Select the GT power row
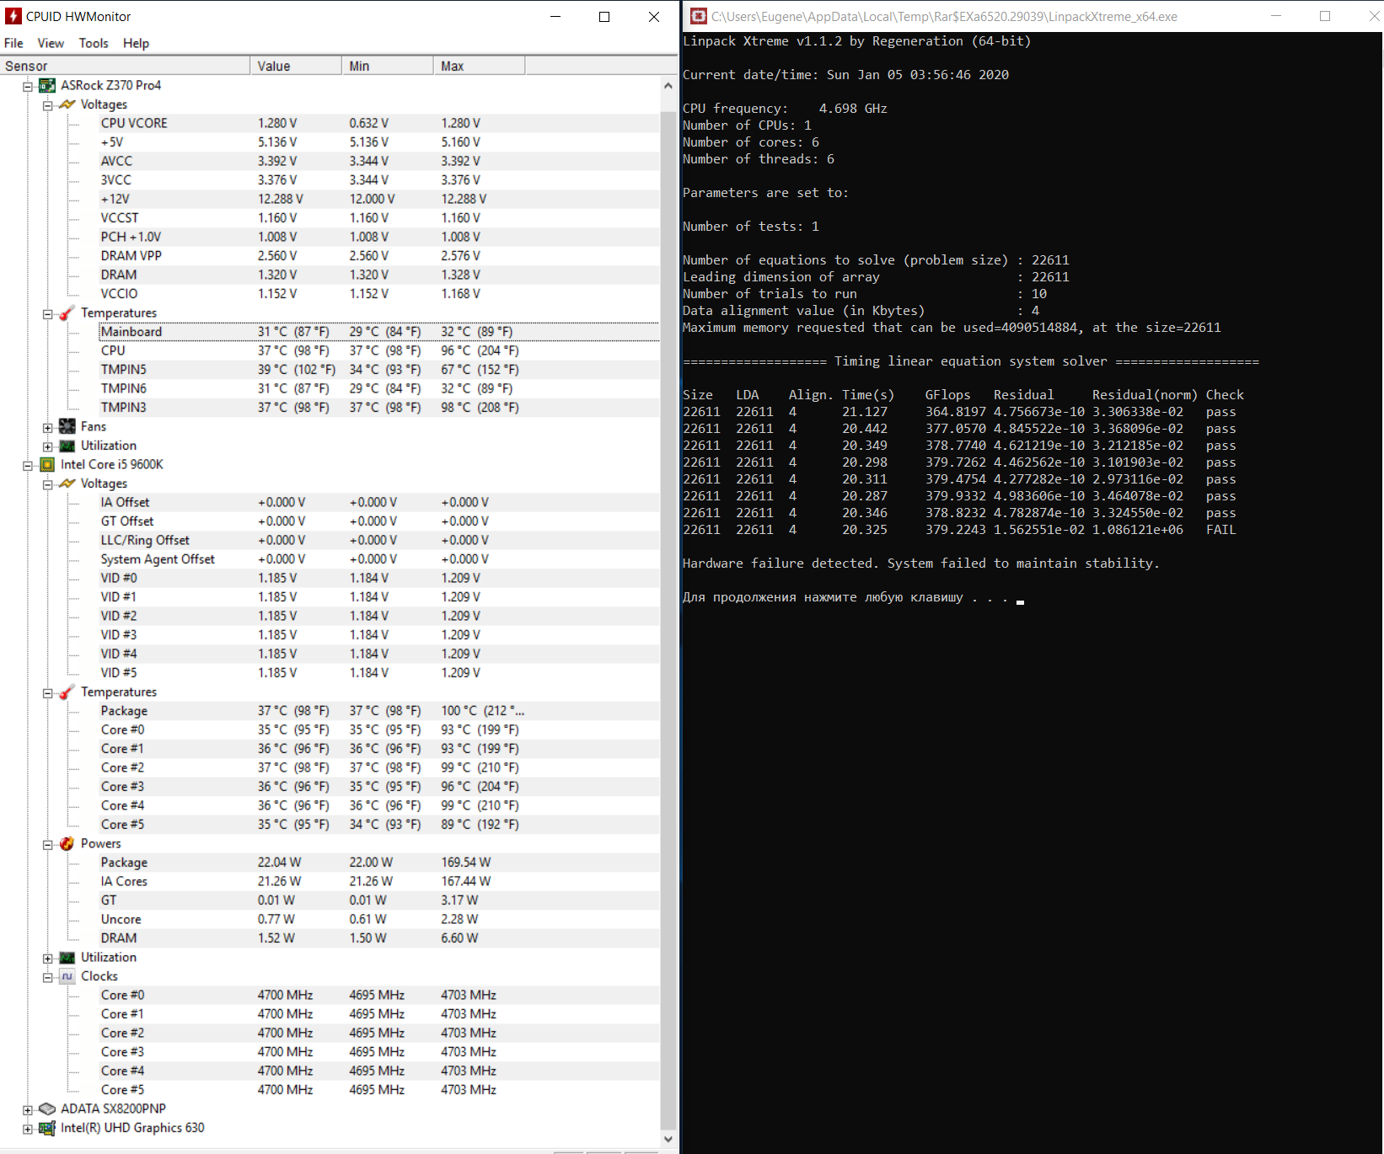 tap(379, 900)
